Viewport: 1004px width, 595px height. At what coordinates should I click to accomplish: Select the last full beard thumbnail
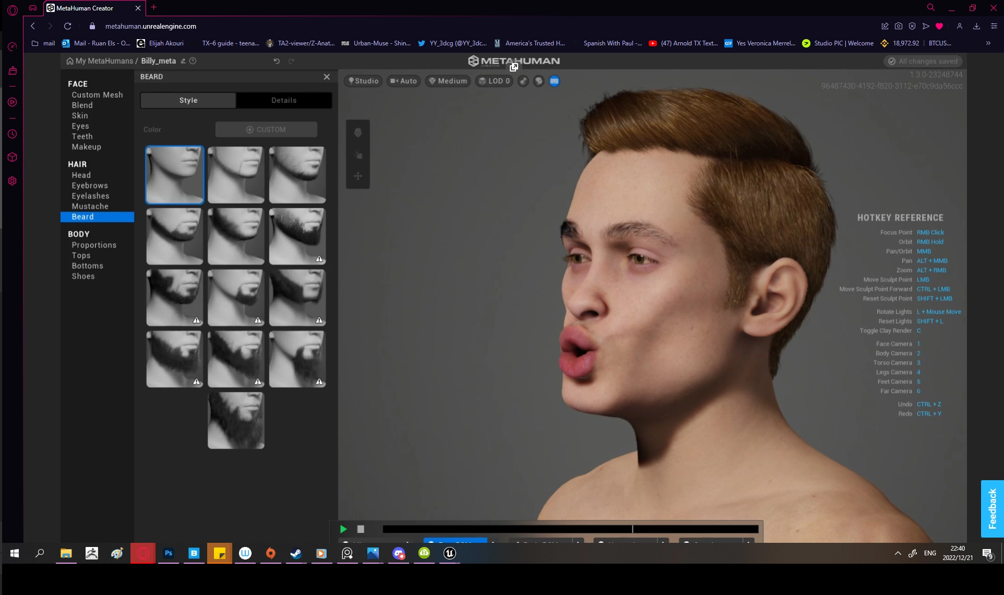236,421
